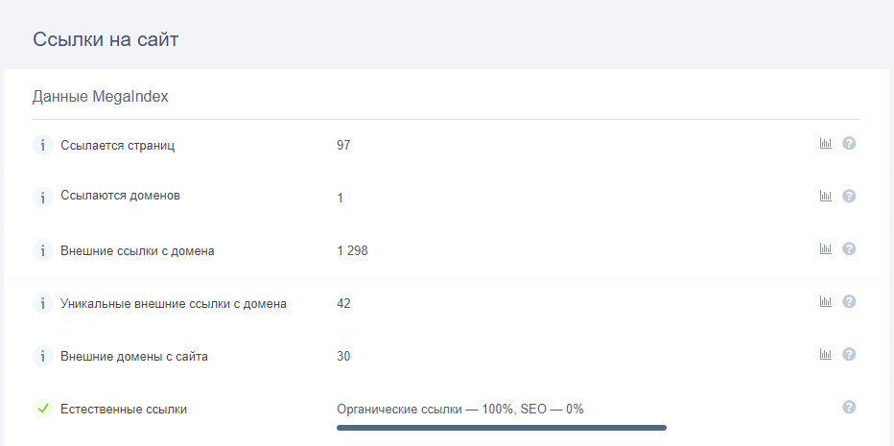Click the value 1 298 external links
894x446 pixels.
coord(352,251)
